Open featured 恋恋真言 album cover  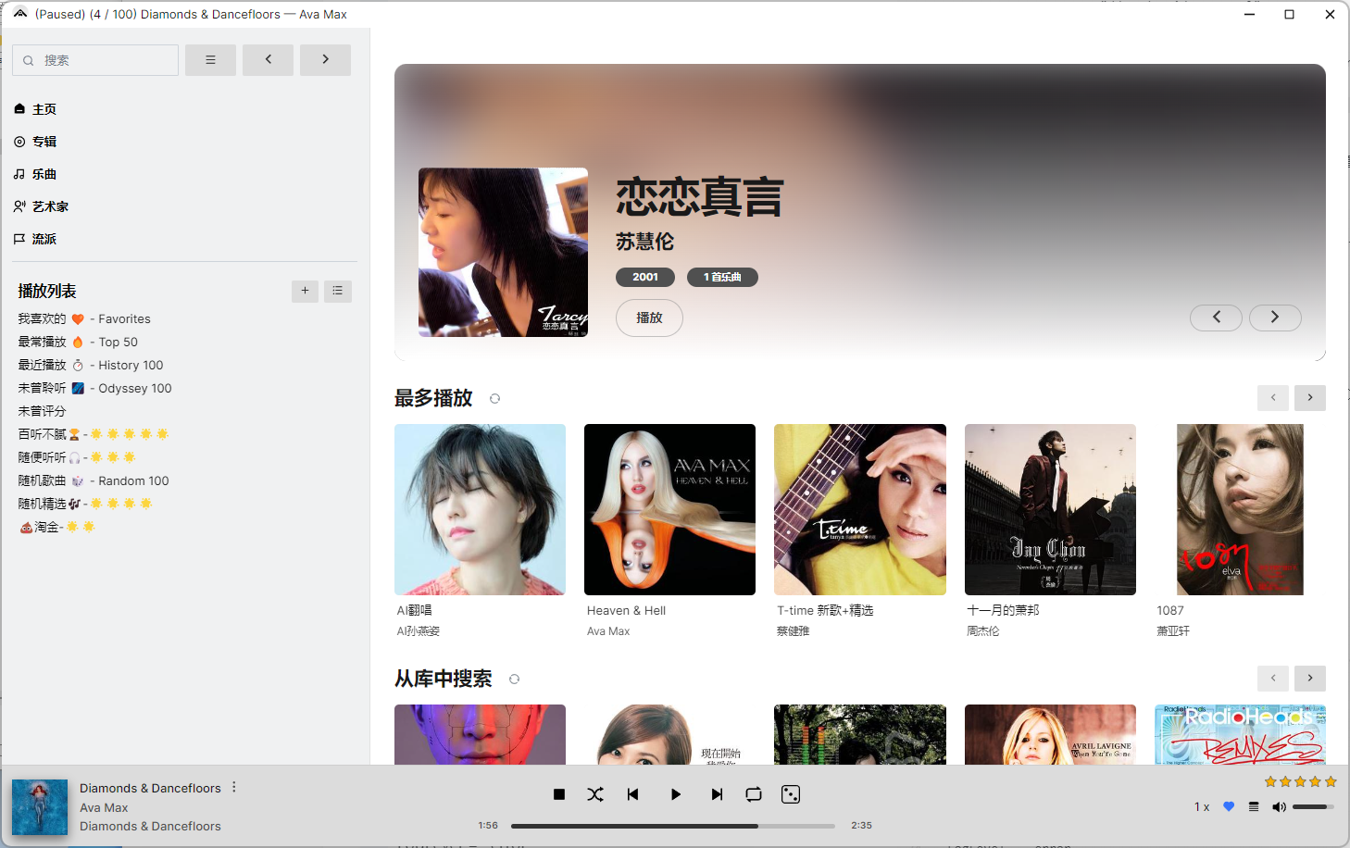pyautogui.click(x=503, y=252)
